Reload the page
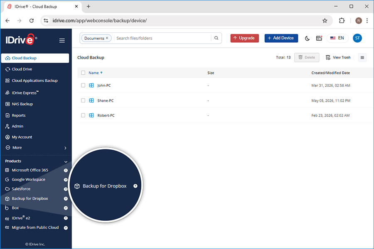This screenshot has height=249, width=374. [32, 21]
